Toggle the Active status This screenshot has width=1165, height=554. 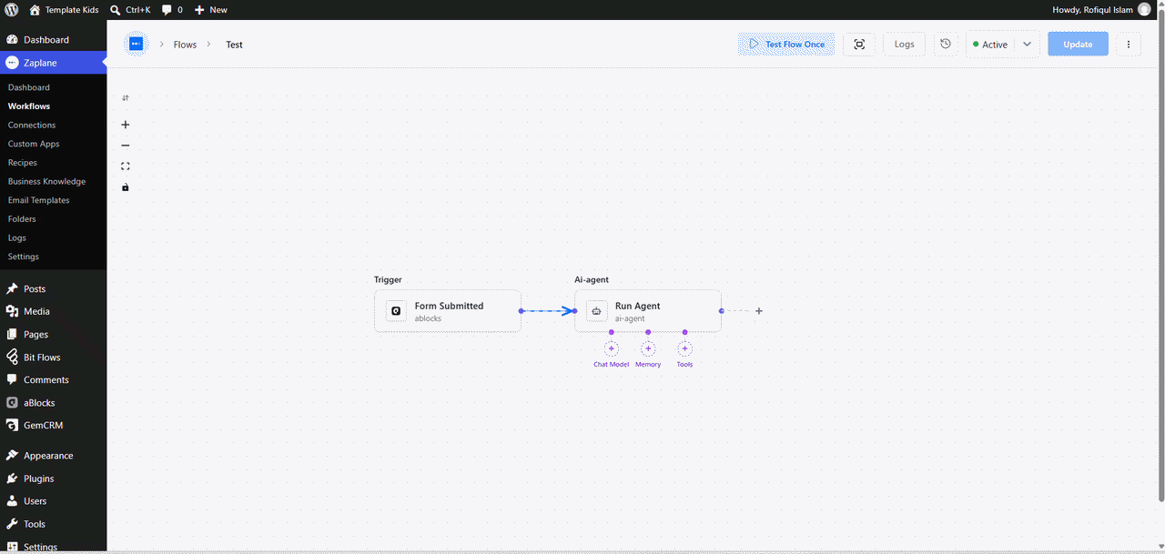click(x=990, y=45)
